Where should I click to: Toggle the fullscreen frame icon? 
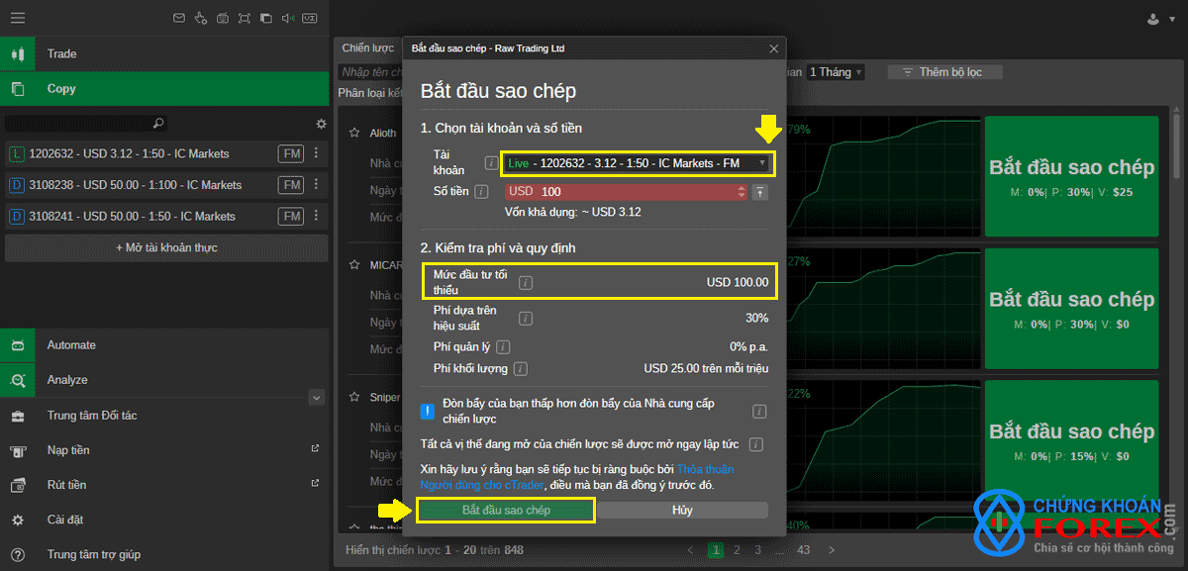pyautogui.click(x=245, y=18)
